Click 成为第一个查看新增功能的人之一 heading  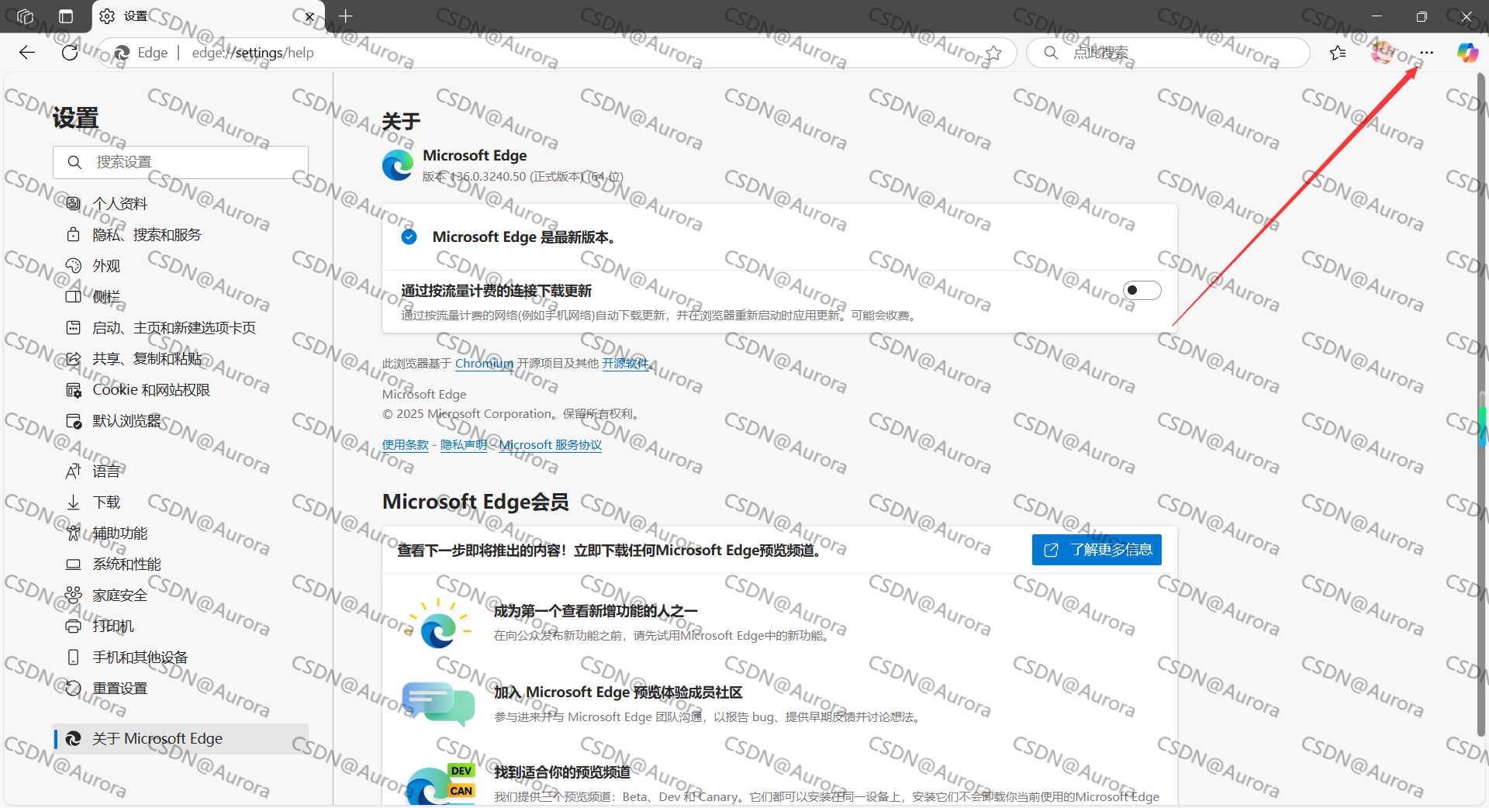[596, 611]
